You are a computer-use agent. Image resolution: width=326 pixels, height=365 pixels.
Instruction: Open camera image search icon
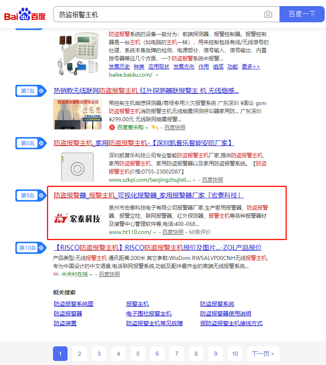tap(268, 15)
